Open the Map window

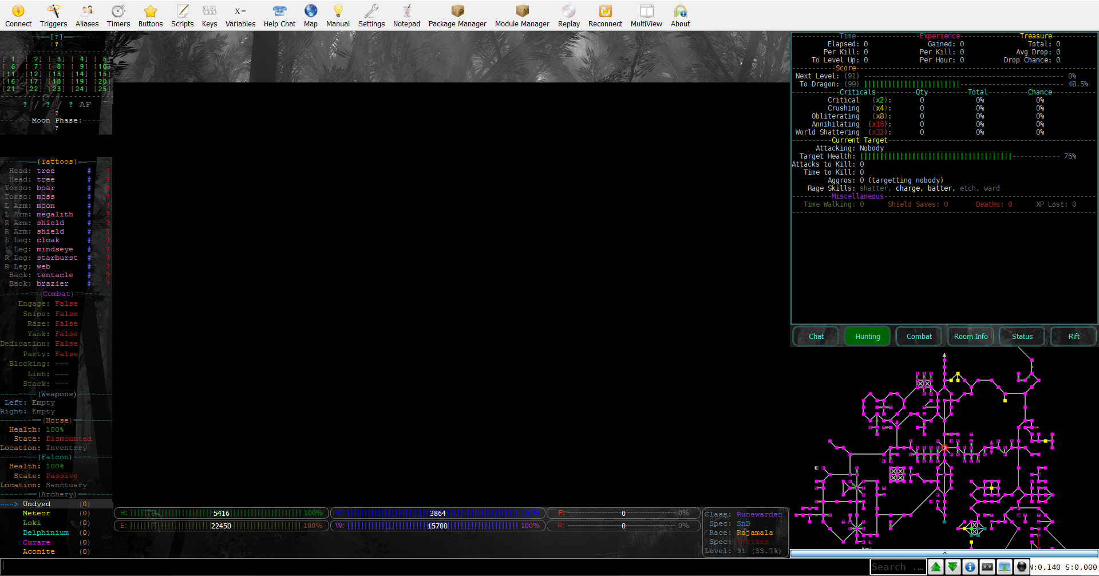pos(311,16)
